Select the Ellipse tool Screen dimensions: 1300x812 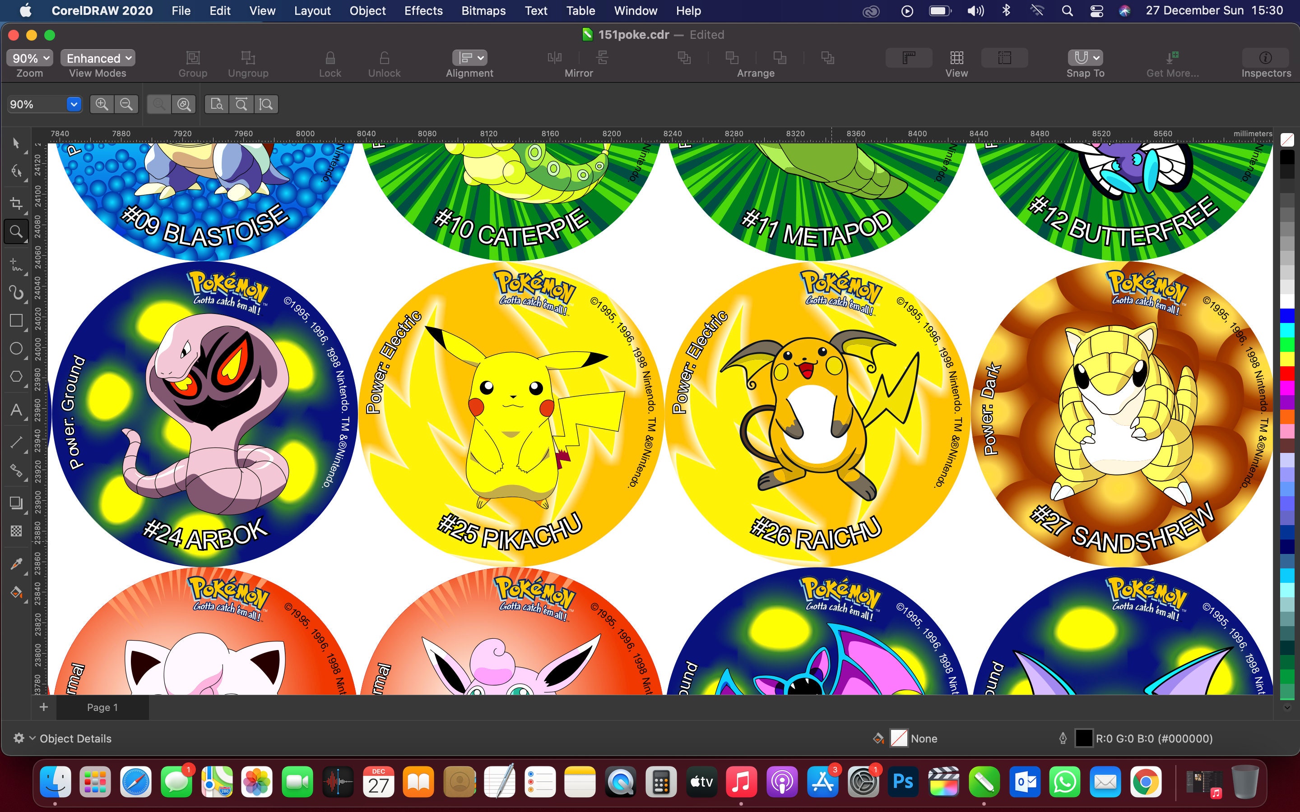(x=16, y=349)
